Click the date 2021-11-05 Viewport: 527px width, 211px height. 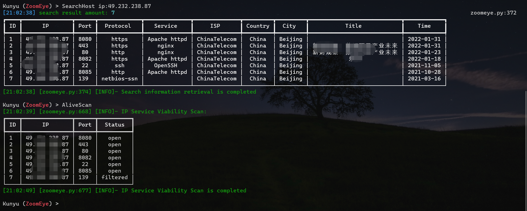pyautogui.click(x=424, y=66)
